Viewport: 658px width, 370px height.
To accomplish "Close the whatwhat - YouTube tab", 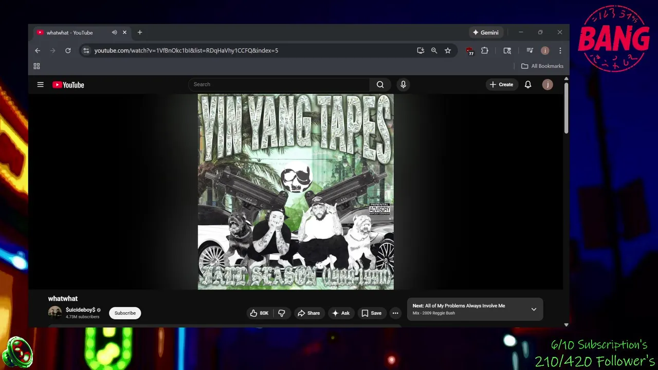I will click(124, 32).
